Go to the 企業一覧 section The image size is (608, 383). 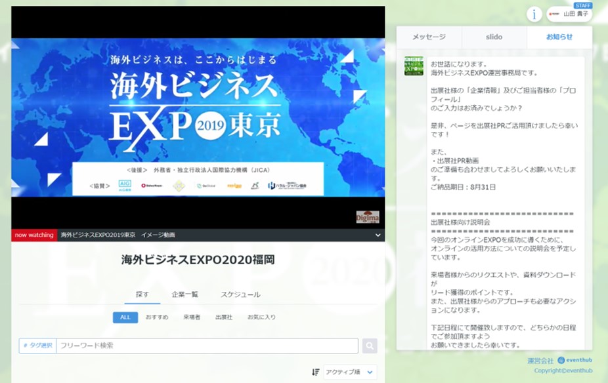click(x=185, y=294)
